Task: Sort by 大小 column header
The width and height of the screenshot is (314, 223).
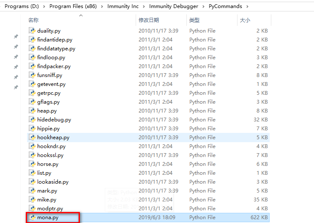Action: point(245,20)
